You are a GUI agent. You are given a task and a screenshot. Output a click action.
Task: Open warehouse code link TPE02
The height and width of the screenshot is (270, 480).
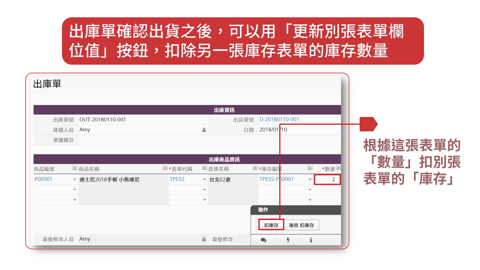coord(177,179)
